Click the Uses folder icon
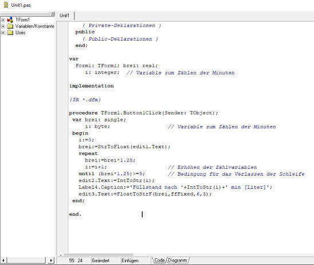The height and width of the screenshot is (265, 314). (x=10, y=33)
